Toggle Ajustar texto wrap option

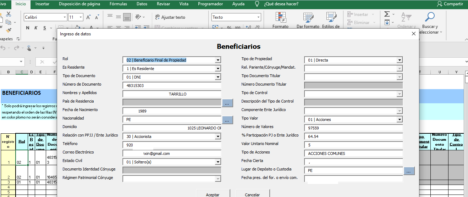(x=170, y=17)
